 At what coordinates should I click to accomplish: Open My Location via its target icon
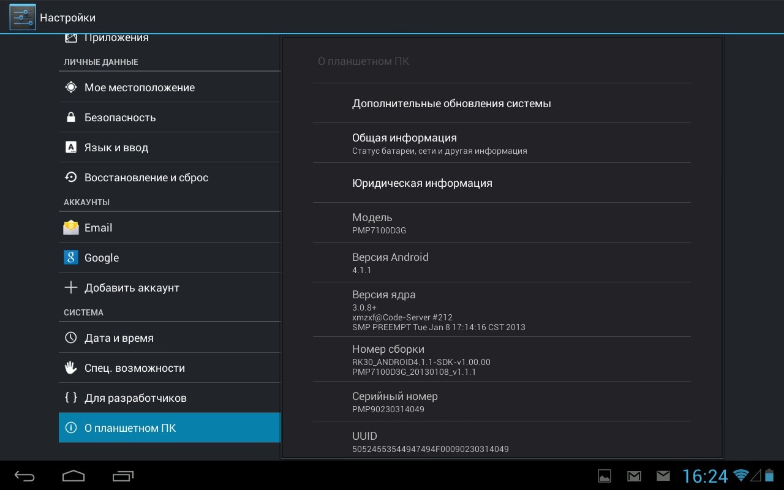[71, 88]
